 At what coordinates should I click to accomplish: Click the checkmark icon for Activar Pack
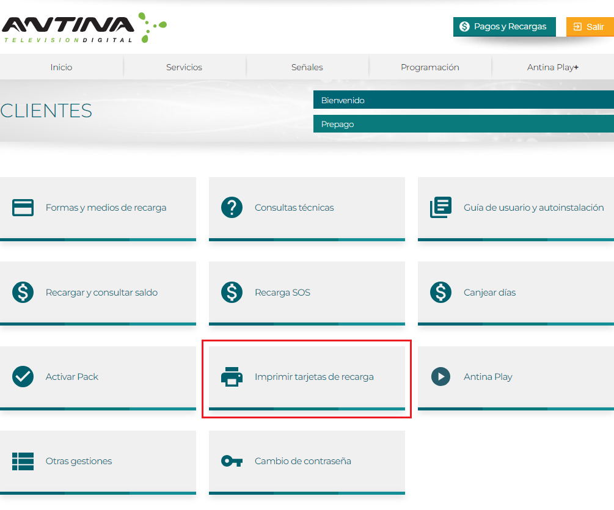pos(23,377)
